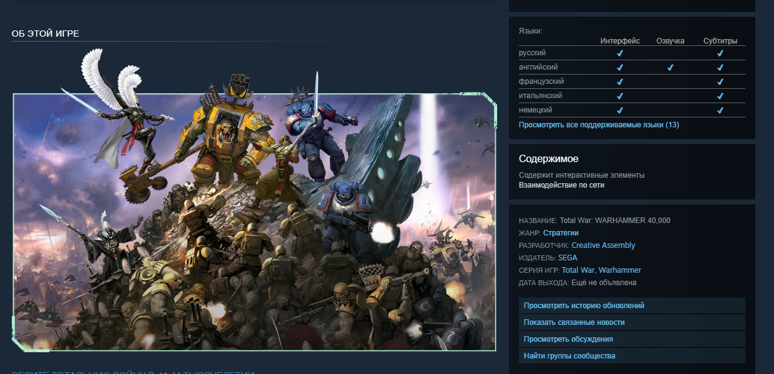Click the итальянский language row label

541,96
